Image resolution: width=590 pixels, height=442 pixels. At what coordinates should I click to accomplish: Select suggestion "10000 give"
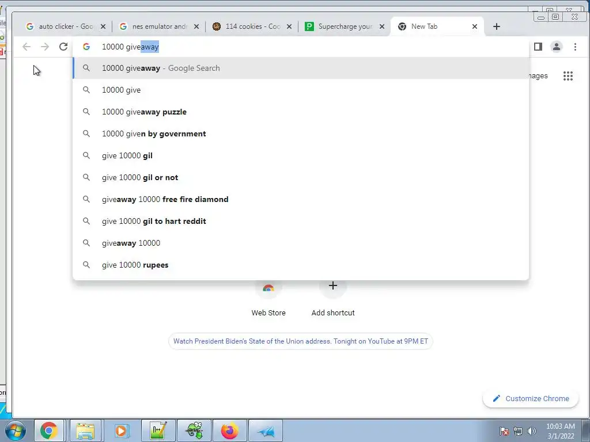click(301, 90)
